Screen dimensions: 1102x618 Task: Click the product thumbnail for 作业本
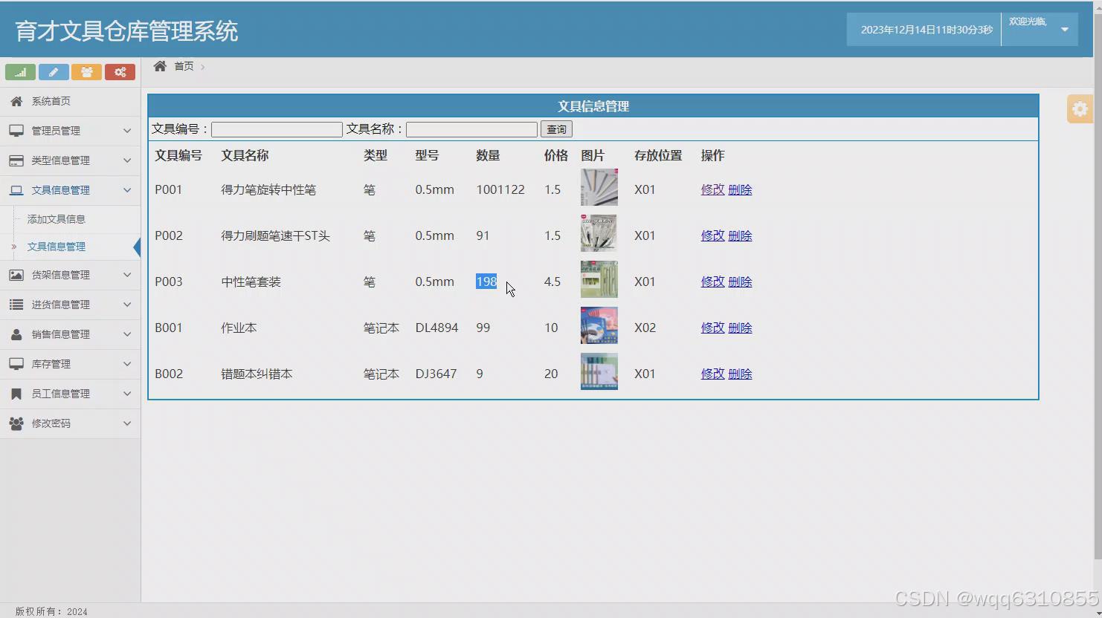click(x=599, y=325)
